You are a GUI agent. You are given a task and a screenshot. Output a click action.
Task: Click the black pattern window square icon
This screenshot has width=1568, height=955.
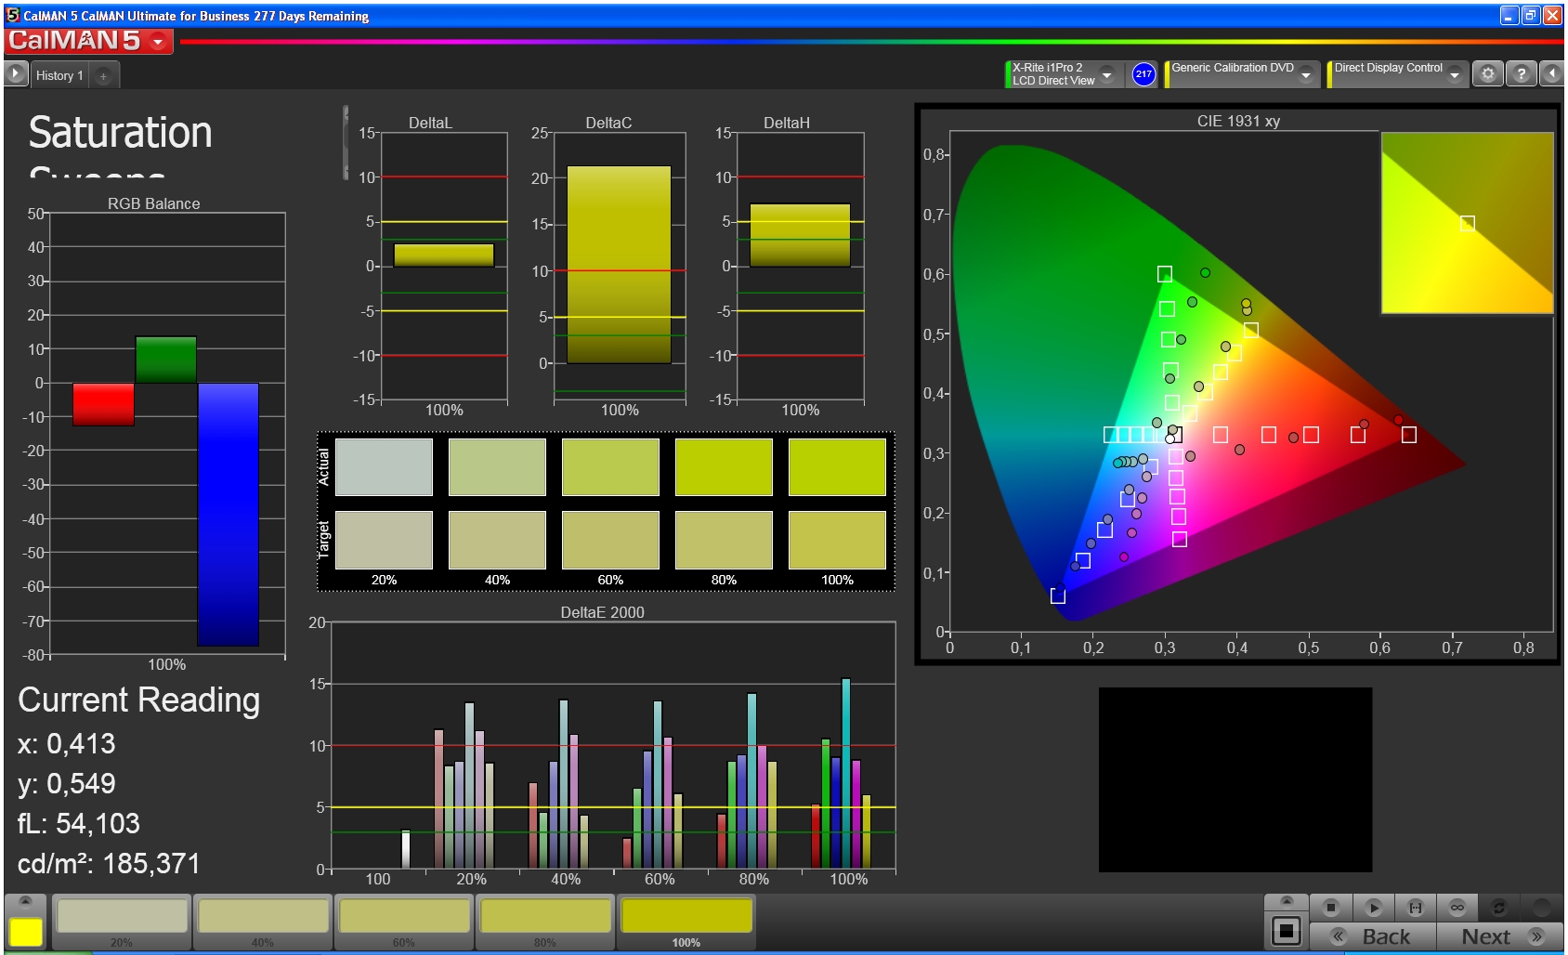(x=1287, y=930)
